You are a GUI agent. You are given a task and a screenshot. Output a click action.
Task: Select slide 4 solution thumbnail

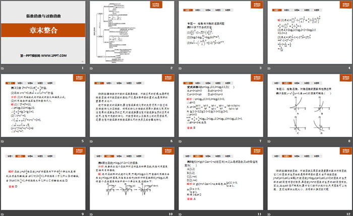[x=310, y=33]
